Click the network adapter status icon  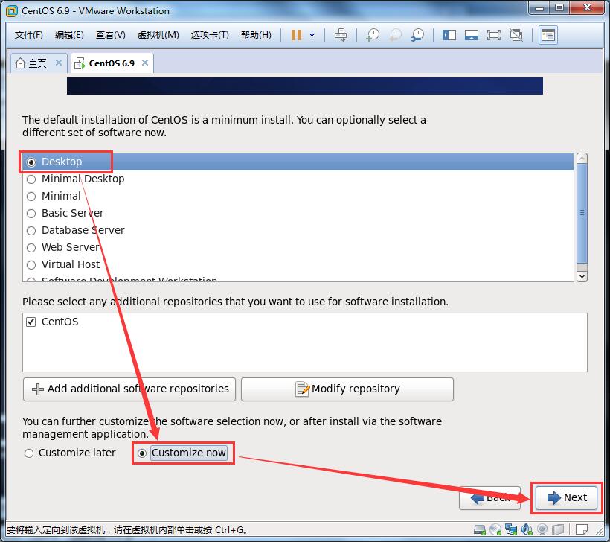tap(511, 529)
